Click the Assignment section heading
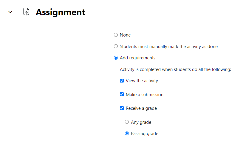 coord(60,12)
